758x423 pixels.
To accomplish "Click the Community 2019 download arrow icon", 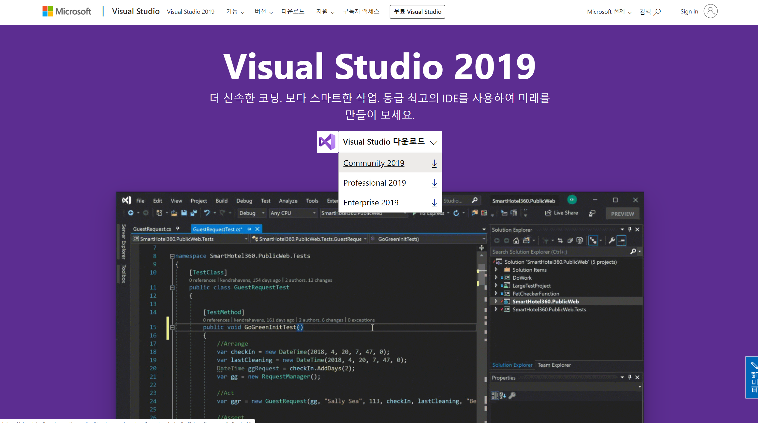I will [434, 163].
